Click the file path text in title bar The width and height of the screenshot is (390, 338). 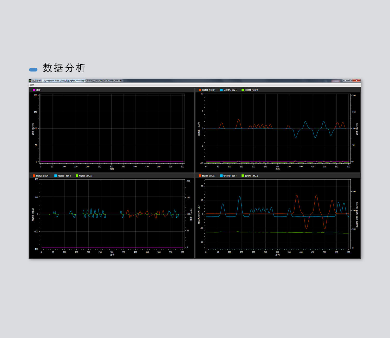82,81
